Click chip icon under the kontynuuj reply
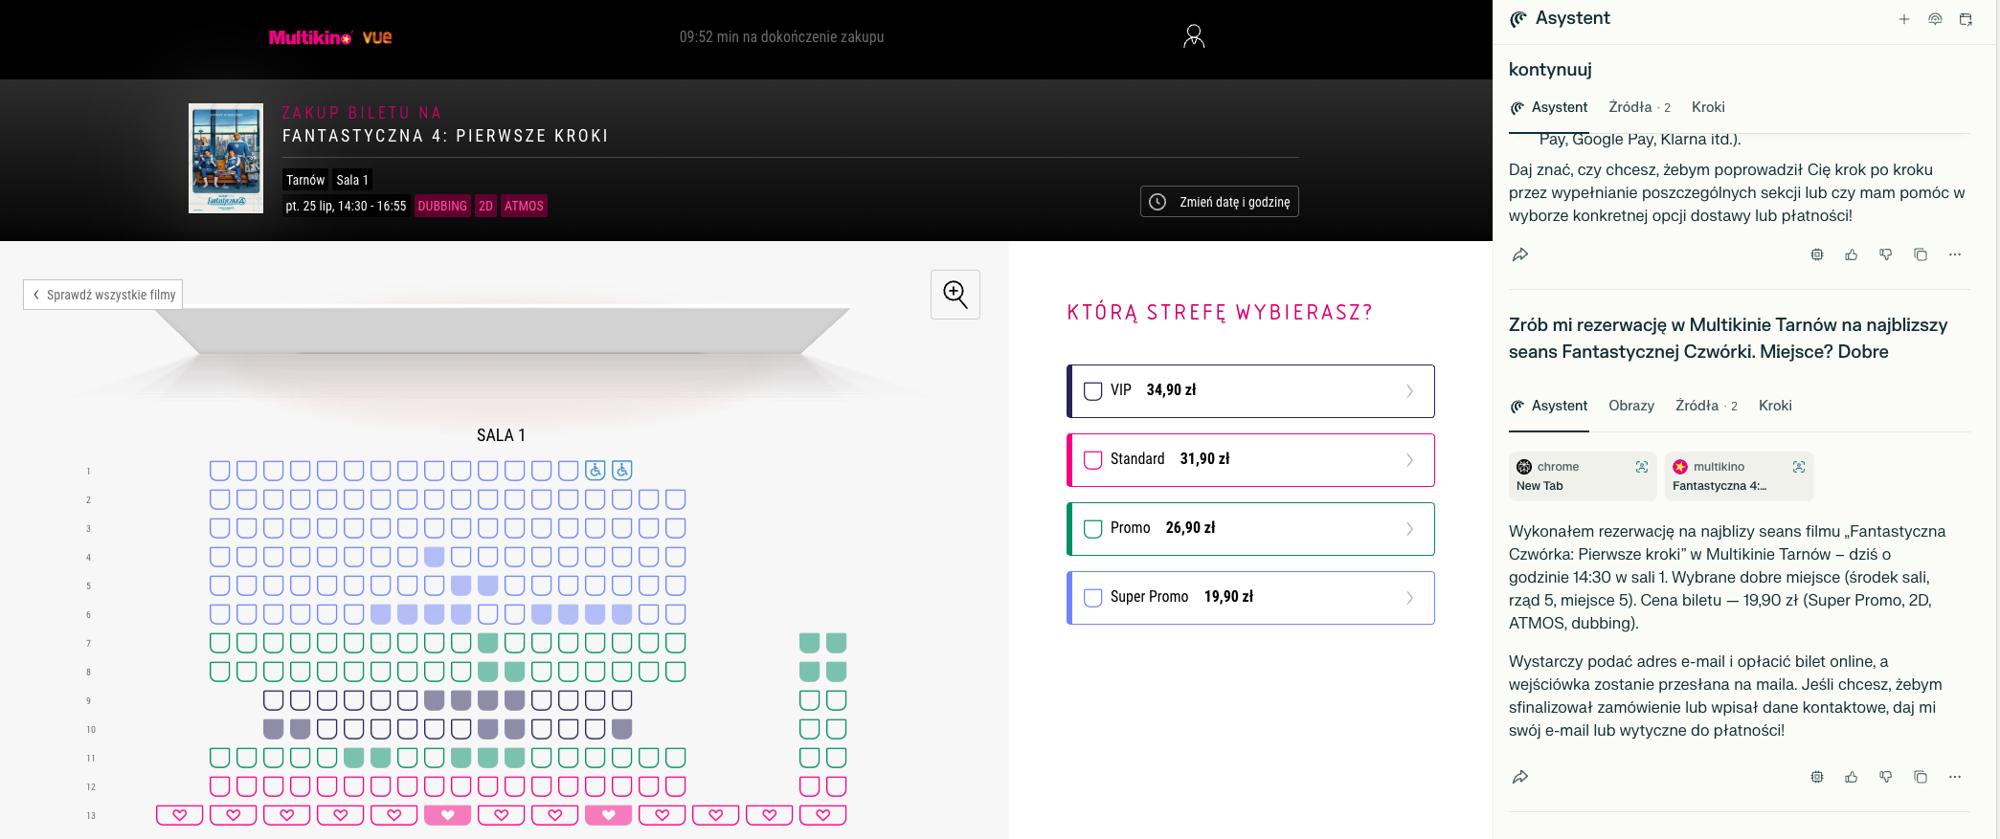2000x839 pixels. [1817, 254]
